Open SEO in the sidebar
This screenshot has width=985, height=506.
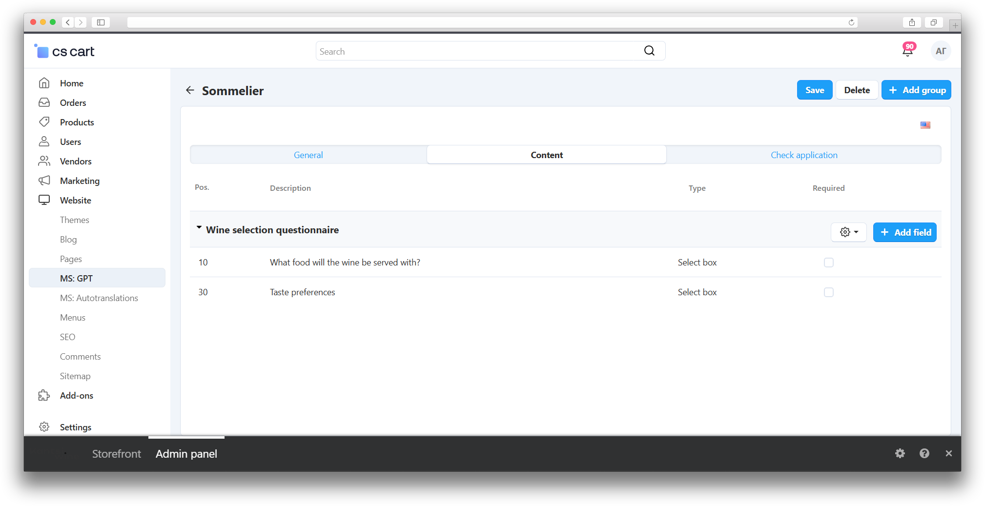tap(67, 337)
